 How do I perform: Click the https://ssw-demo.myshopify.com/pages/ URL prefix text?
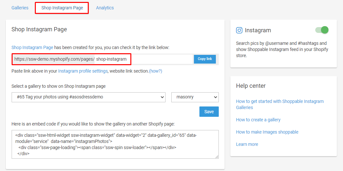click(x=55, y=59)
